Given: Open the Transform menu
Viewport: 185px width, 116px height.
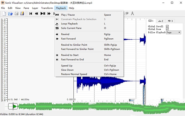Looking at the screenshot, I should pos(47,8).
